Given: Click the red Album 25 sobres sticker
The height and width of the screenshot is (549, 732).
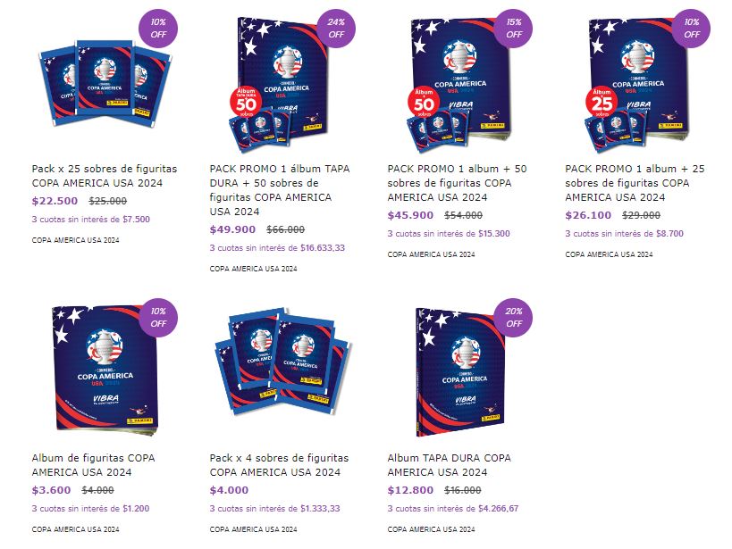Looking at the screenshot, I should (602, 102).
